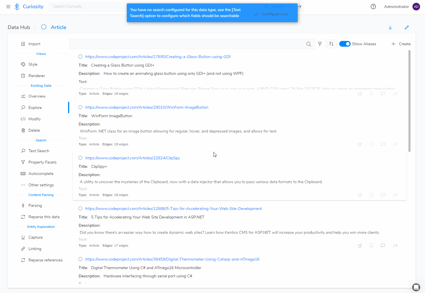Viewport: 425px width, 293px height.
Task: Click the download icon above the article list
Action: pyautogui.click(x=390, y=27)
